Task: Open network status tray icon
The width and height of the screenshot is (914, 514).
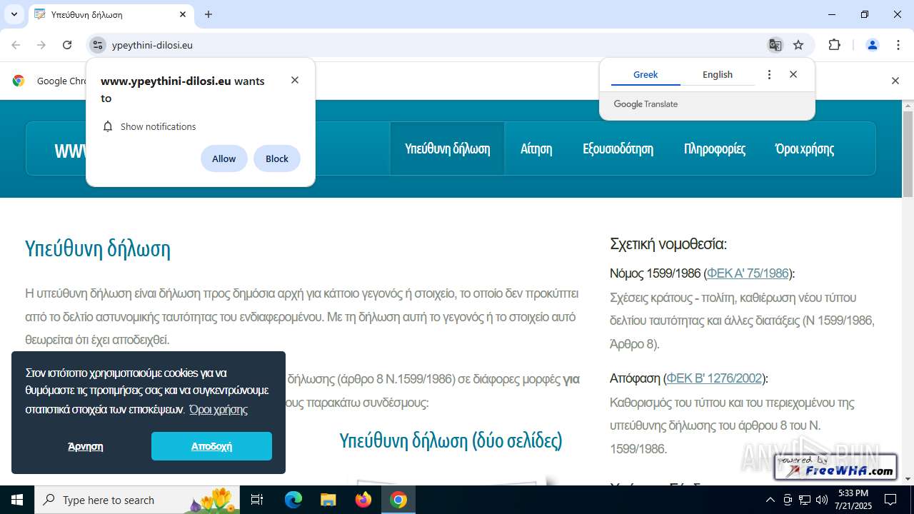Action: click(805, 500)
